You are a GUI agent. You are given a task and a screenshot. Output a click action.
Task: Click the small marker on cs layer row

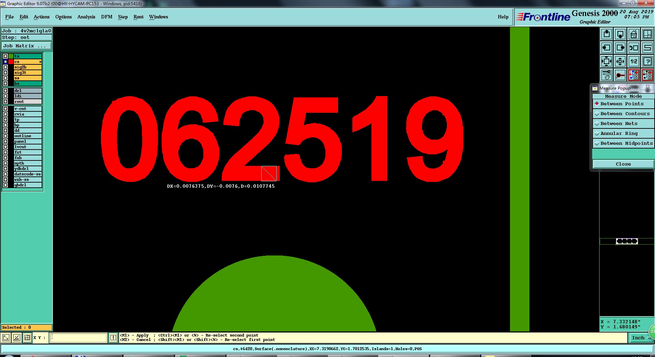tap(40, 62)
